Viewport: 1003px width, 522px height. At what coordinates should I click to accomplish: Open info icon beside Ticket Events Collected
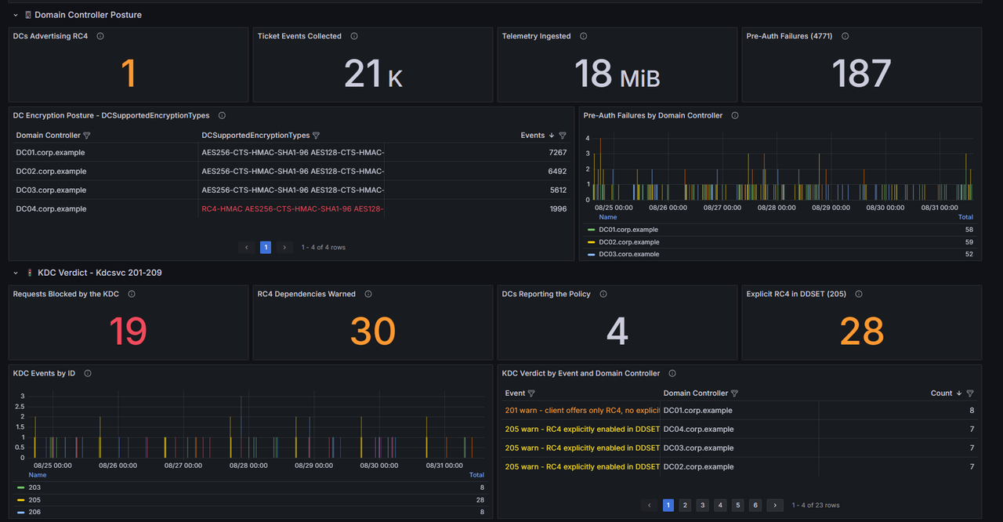[354, 36]
